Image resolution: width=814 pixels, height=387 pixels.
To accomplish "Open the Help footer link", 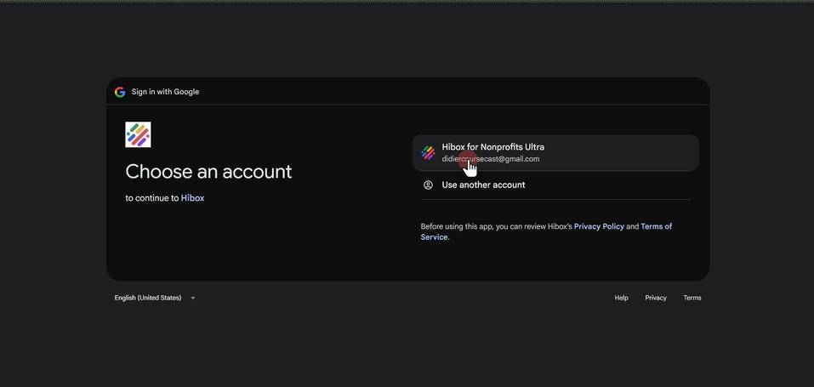I will coord(622,298).
